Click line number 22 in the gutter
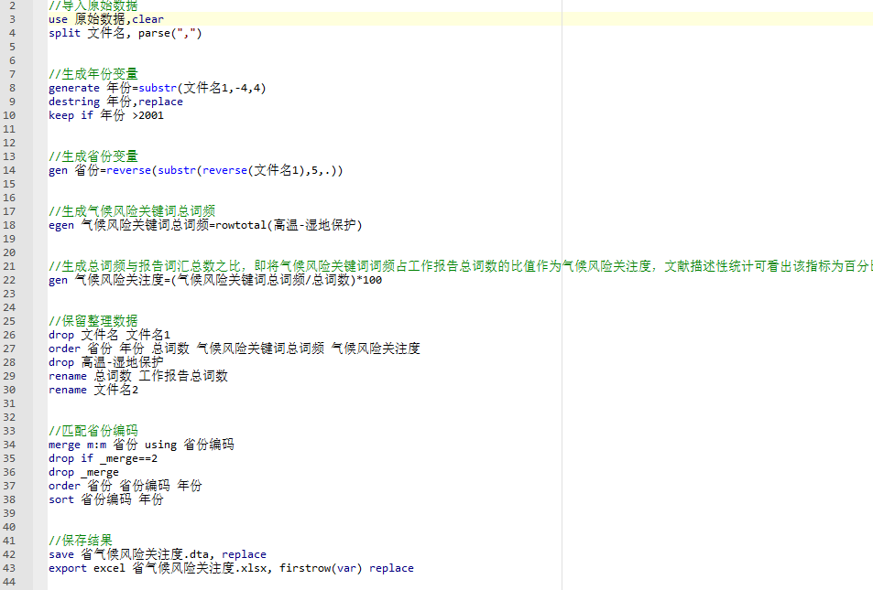873x590 pixels. click(9, 280)
